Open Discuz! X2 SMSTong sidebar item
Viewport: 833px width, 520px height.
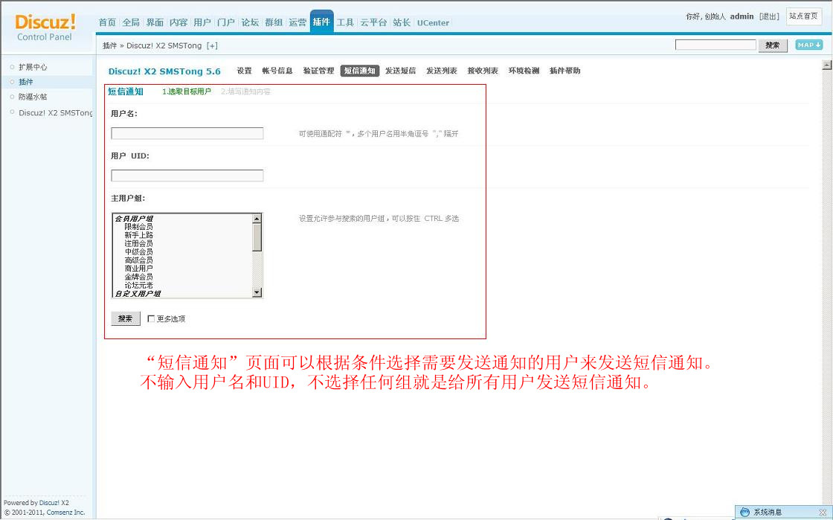(55, 112)
